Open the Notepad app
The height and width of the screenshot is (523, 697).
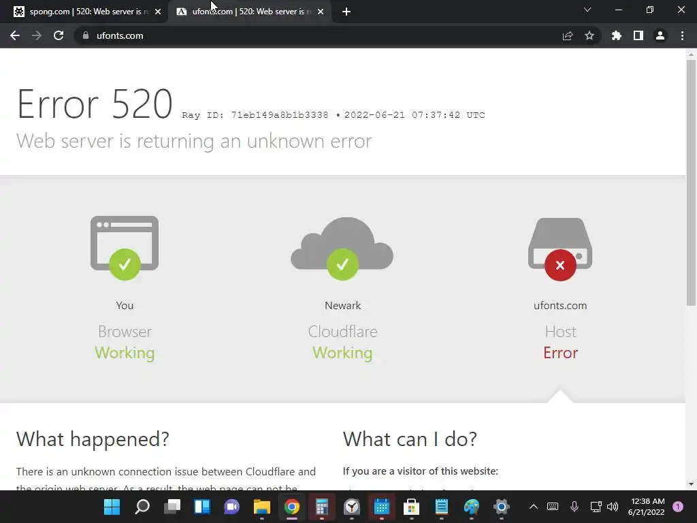pyautogui.click(x=441, y=507)
